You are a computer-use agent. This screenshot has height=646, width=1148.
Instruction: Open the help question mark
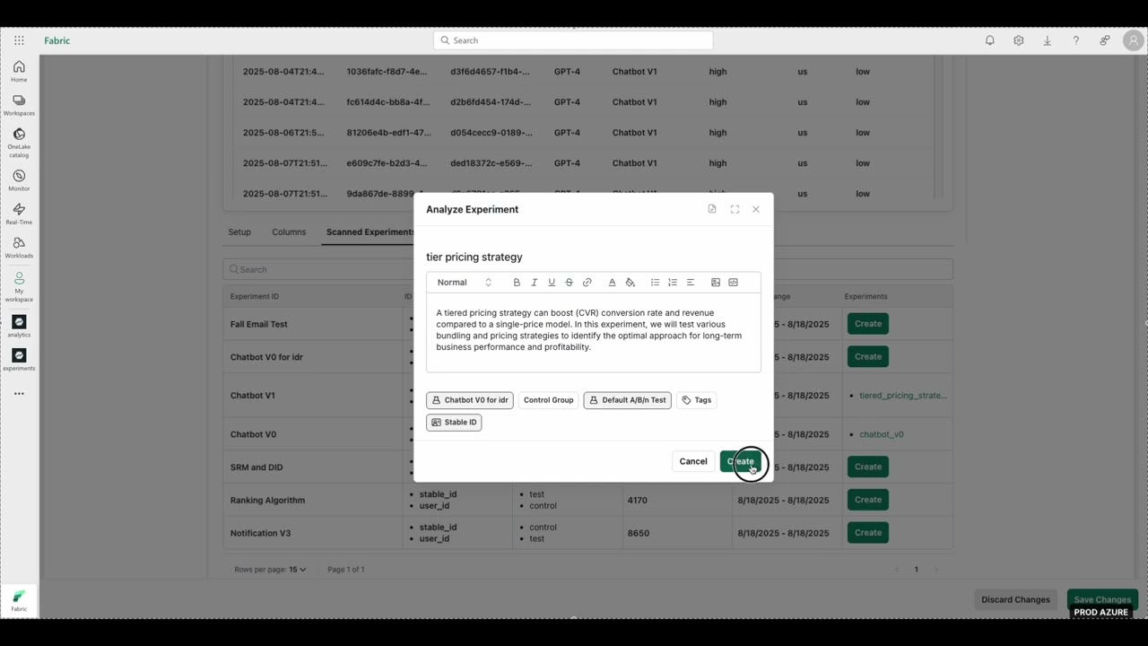(x=1076, y=40)
